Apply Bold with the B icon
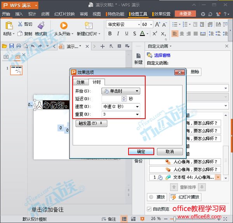The image size is (233, 223). pos(110,34)
